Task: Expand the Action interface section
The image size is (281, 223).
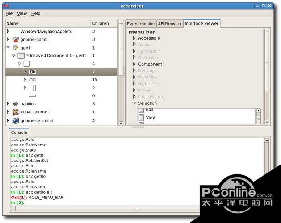Action: [134, 45]
